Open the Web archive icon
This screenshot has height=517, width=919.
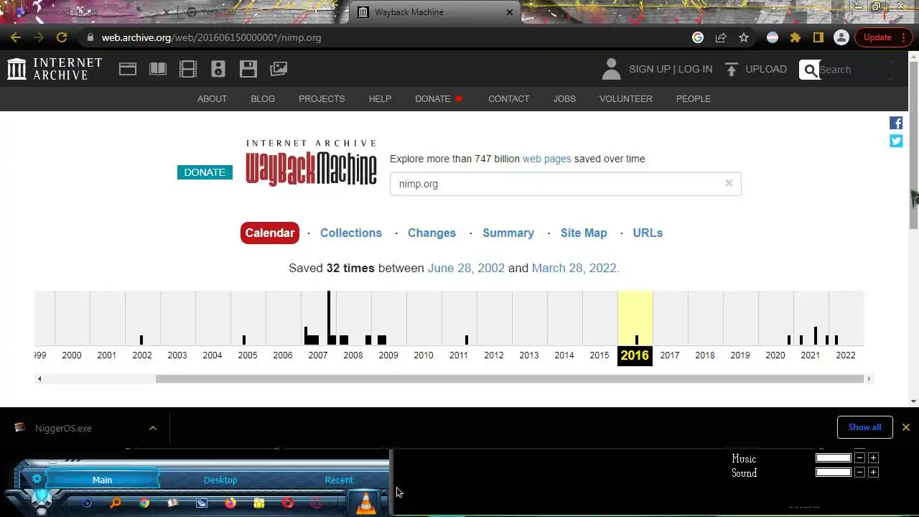click(128, 69)
